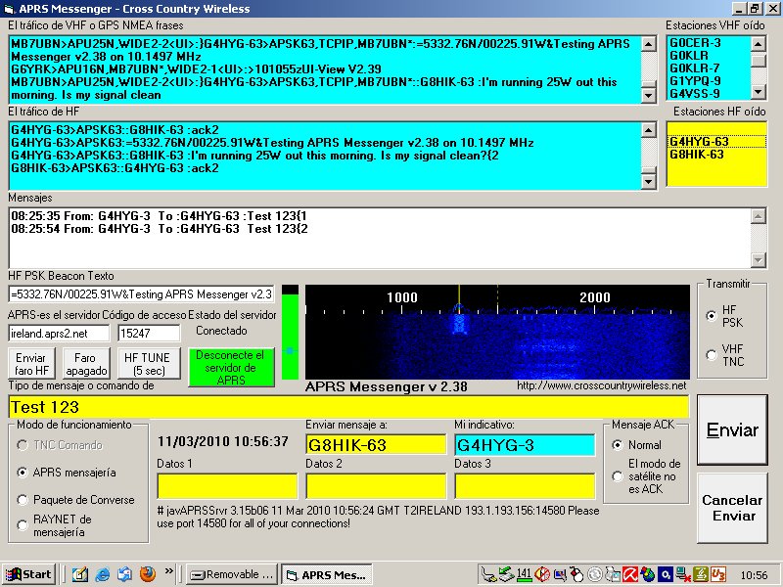
Task: Launch Firefox from quick launch
Action: [148, 574]
